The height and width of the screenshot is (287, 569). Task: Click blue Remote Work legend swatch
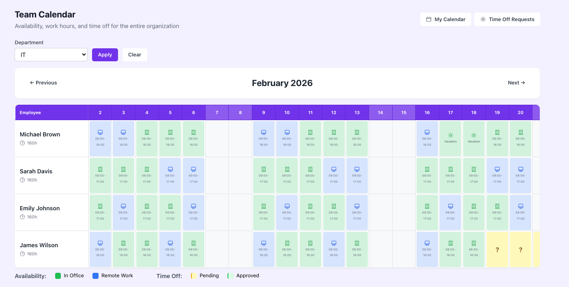pyautogui.click(x=95, y=276)
